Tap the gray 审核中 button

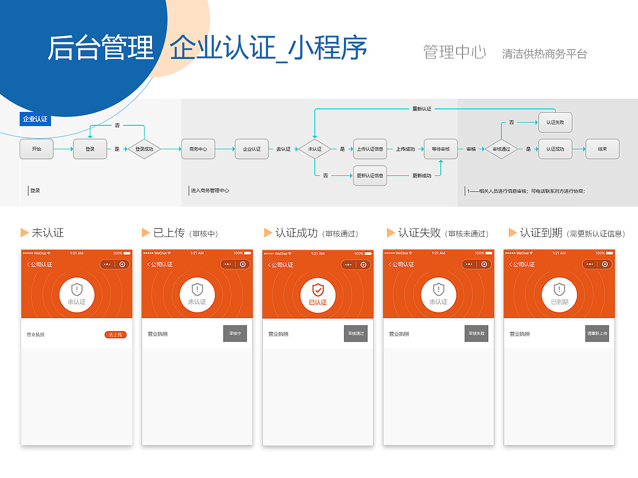235,334
